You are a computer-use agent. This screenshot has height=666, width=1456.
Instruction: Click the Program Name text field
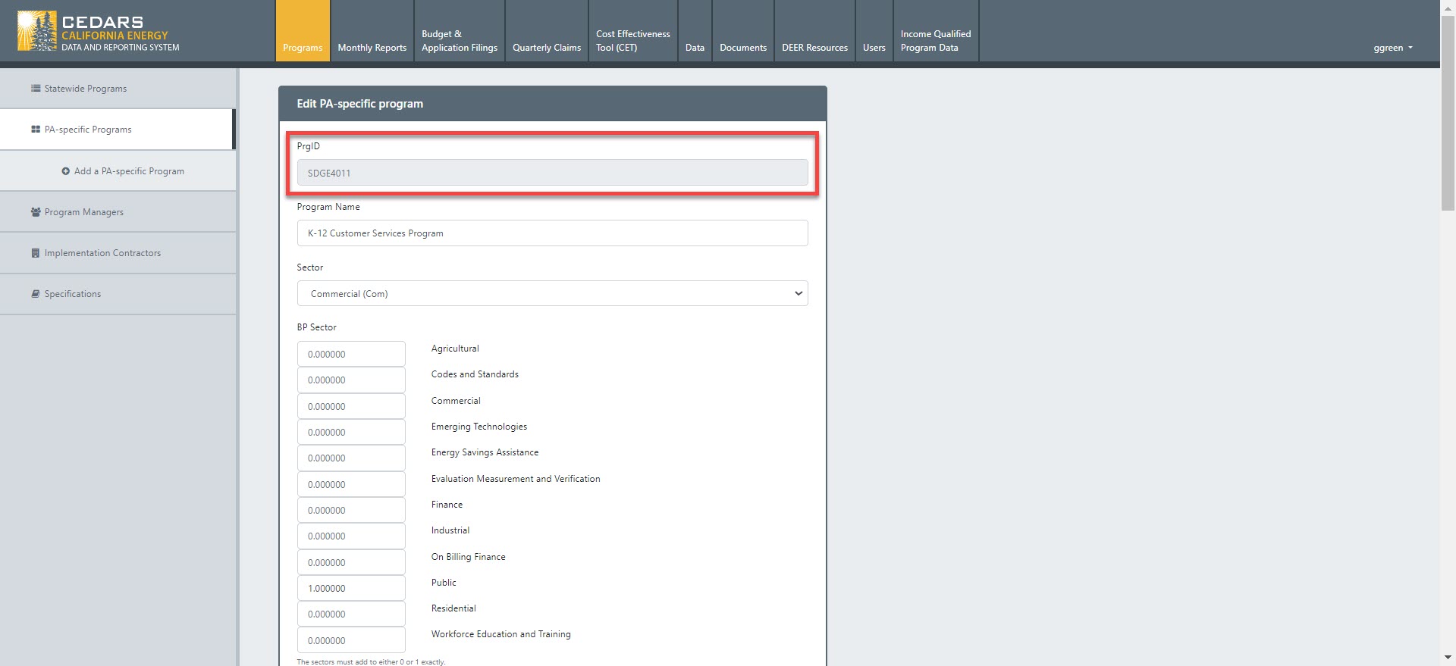pos(552,233)
